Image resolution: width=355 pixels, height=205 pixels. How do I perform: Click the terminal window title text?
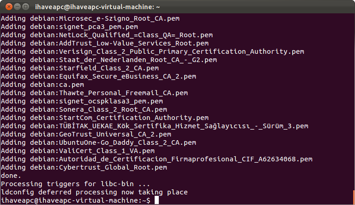click(x=97, y=7)
